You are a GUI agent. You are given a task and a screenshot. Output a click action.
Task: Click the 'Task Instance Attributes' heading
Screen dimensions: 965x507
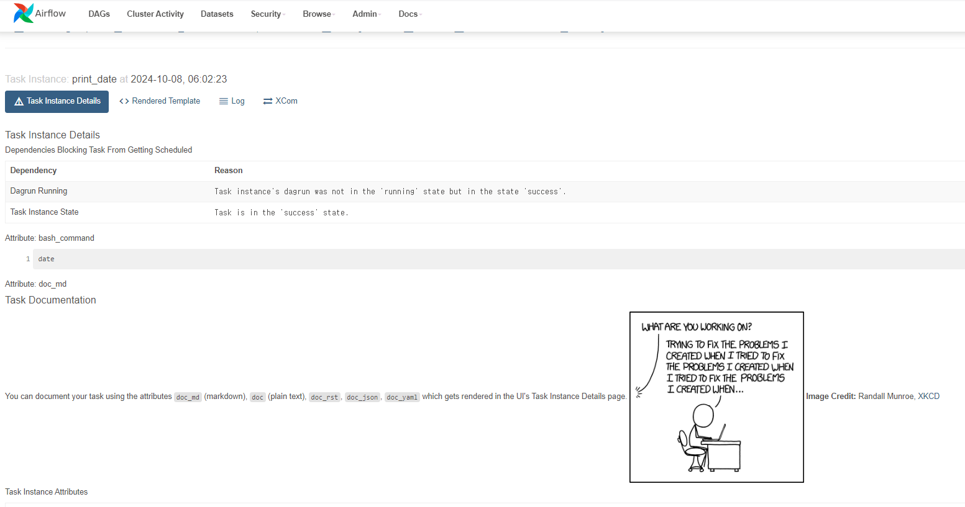click(46, 492)
